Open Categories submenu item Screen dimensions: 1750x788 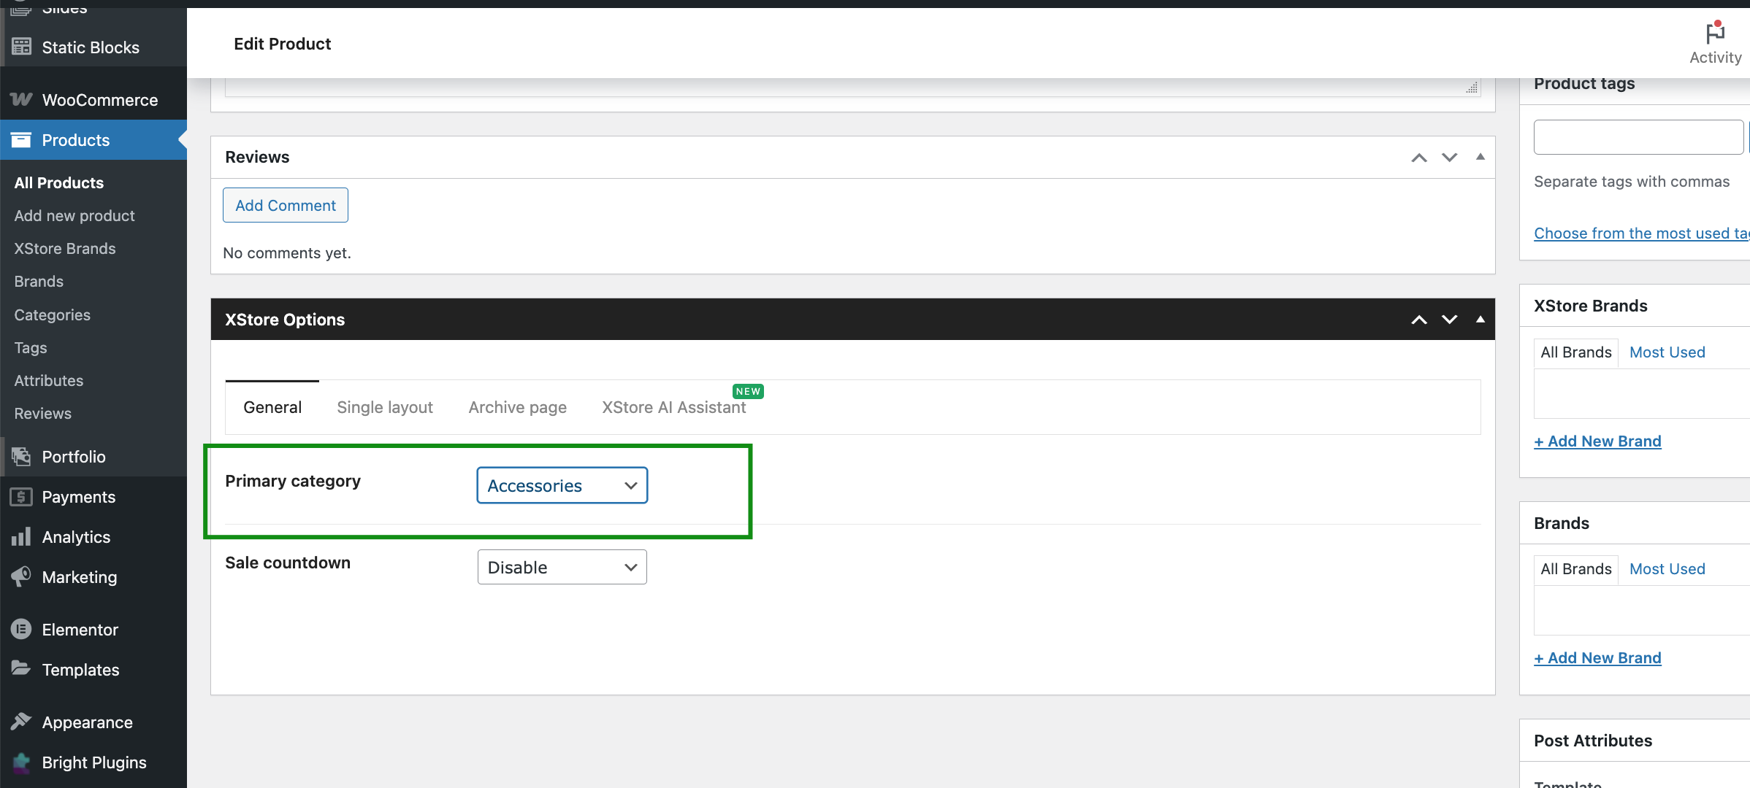click(x=53, y=314)
